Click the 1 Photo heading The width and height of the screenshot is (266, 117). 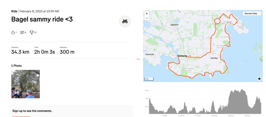tap(16, 66)
